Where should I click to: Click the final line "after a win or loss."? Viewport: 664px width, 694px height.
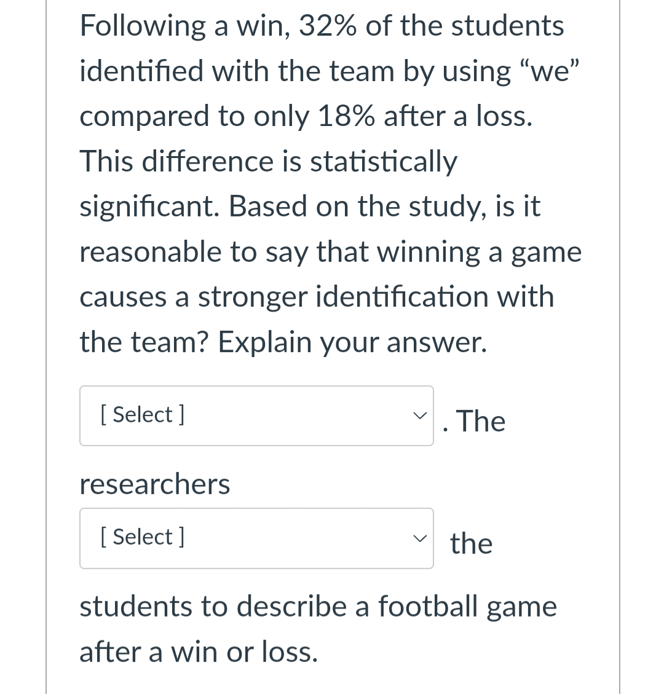point(199,652)
